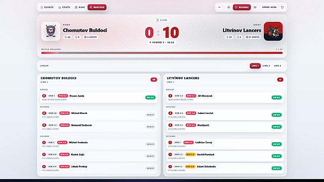Select Line 1 in lineup
Image resolution: width=324 pixels, height=182 pixels.
[x=255, y=66]
